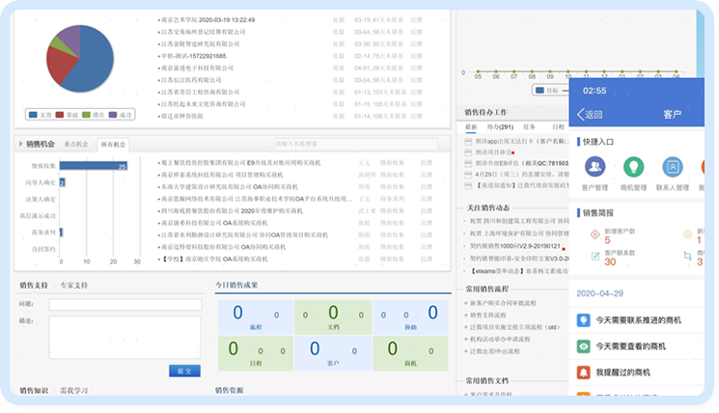Image resolution: width=719 pixels, height=413 pixels.
Task: Click the 问题 input field
Action: [x=124, y=304]
